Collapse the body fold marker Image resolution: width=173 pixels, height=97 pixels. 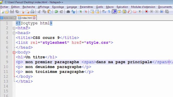14,53
